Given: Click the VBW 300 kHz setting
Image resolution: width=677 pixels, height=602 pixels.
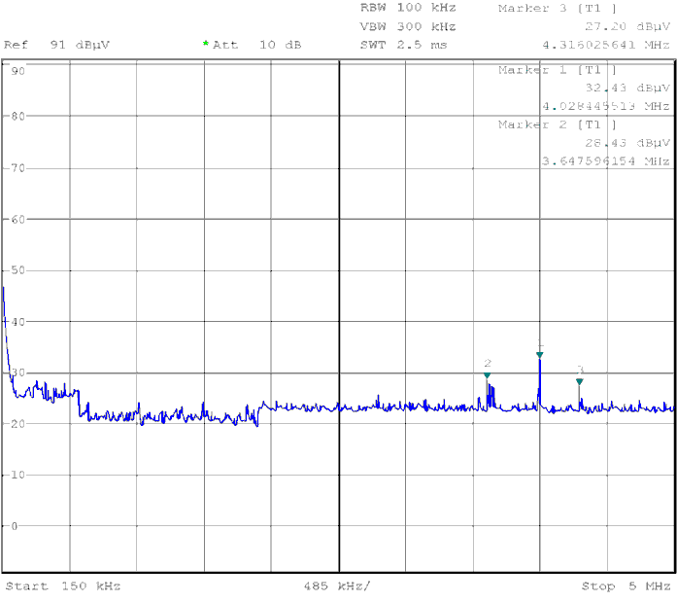Looking at the screenshot, I should 407,26.
